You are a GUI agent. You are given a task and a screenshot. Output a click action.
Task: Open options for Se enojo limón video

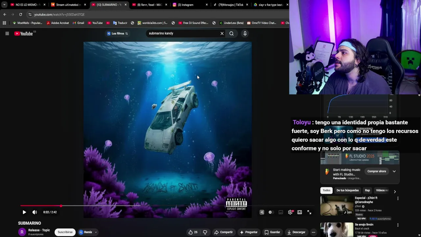coord(398,225)
